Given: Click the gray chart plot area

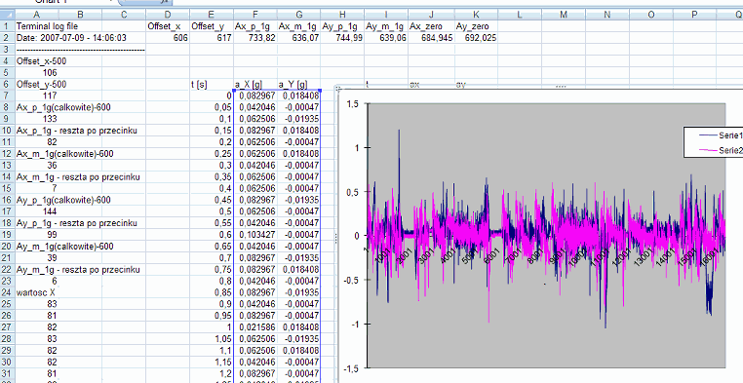Looking at the screenshot, I should [x=546, y=235].
